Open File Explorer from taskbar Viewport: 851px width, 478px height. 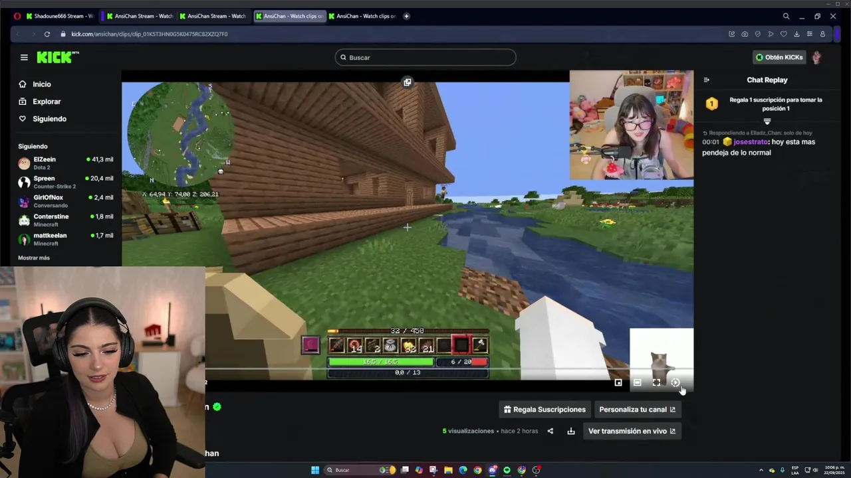[448, 470]
